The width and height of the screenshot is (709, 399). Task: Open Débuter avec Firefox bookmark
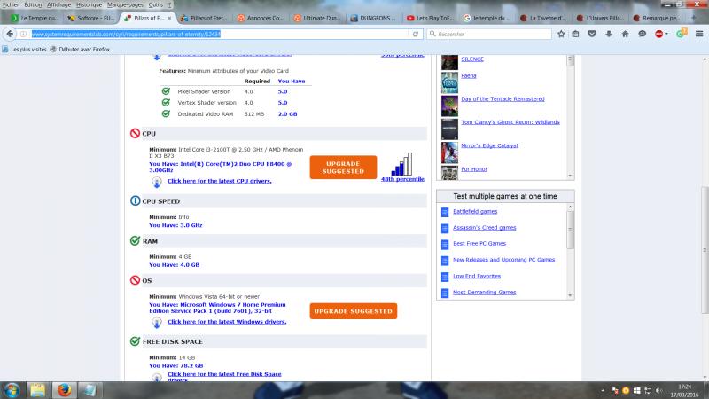click(x=80, y=50)
